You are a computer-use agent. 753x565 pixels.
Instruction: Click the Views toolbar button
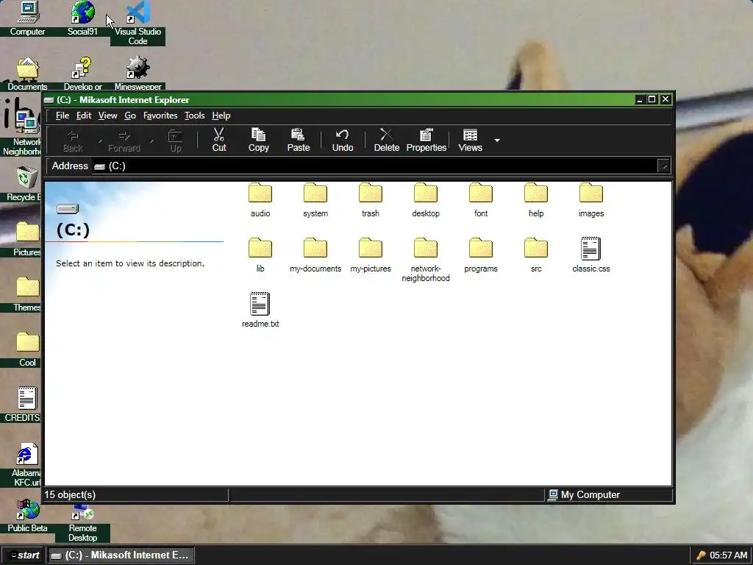[x=470, y=141]
